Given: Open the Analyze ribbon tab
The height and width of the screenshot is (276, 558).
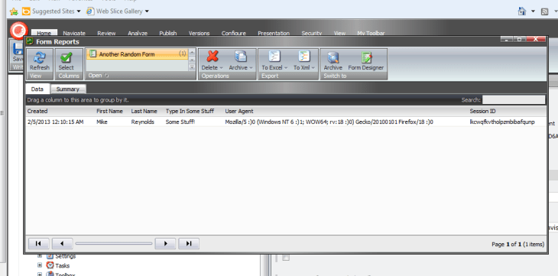Looking at the screenshot, I should point(138,33).
